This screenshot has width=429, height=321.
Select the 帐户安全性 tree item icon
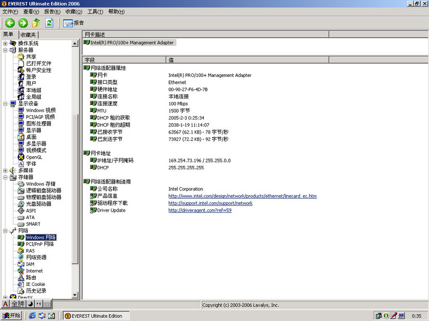(x=21, y=70)
